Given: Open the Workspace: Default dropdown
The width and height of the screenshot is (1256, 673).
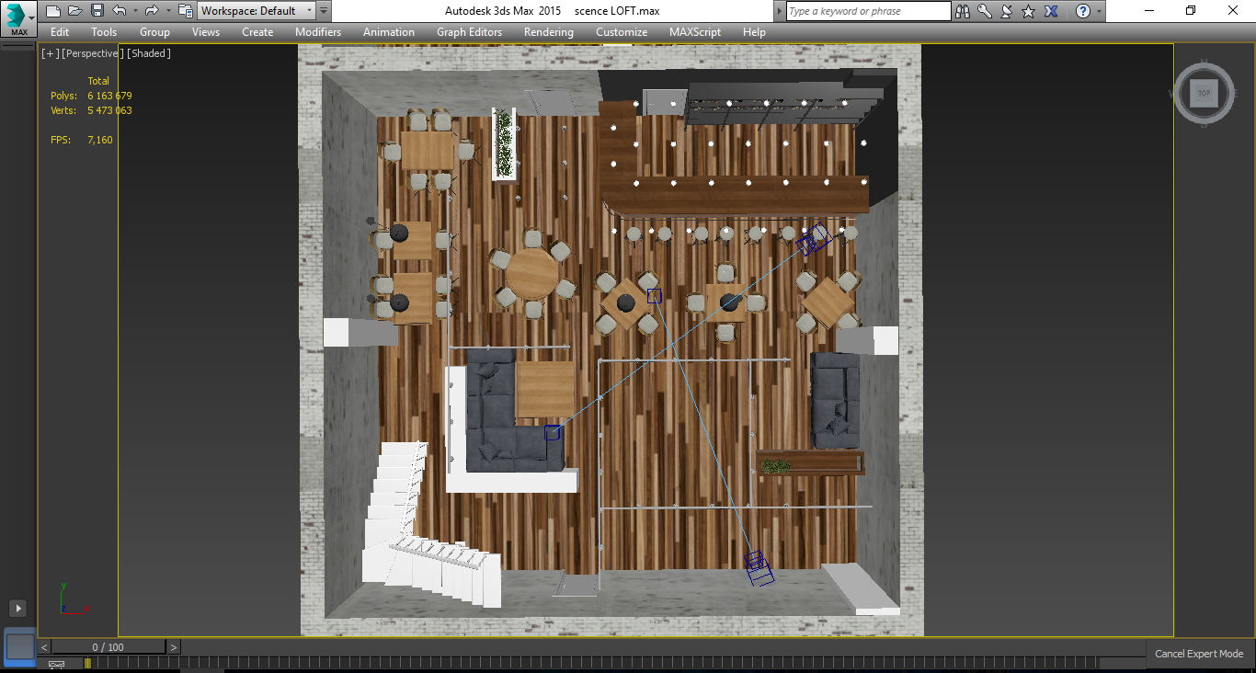Looking at the screenshot, I should pyautogui.click(x=257, y=11).
